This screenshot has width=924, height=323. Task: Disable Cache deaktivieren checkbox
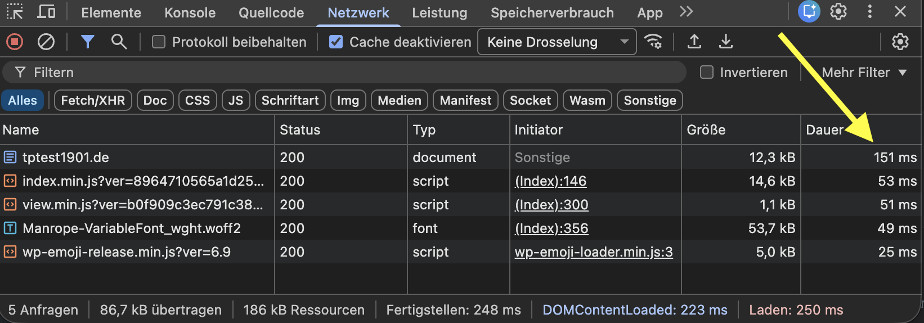pyautogui.click(x=336, y=42)
